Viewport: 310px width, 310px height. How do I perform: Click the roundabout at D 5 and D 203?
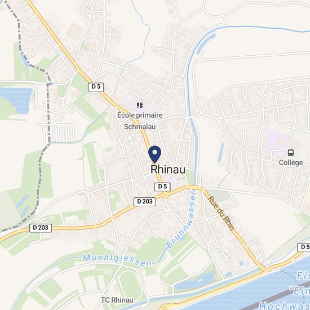pos(165,196)
